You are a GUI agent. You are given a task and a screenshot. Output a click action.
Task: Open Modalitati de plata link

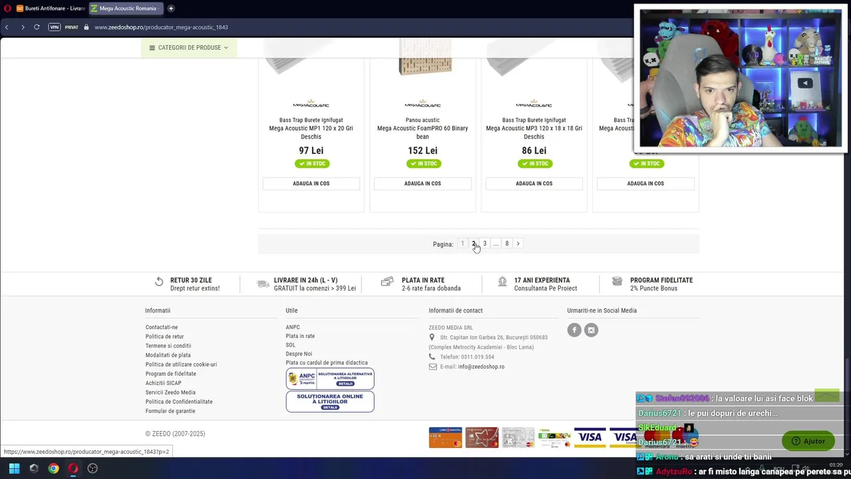coord(168,355)
